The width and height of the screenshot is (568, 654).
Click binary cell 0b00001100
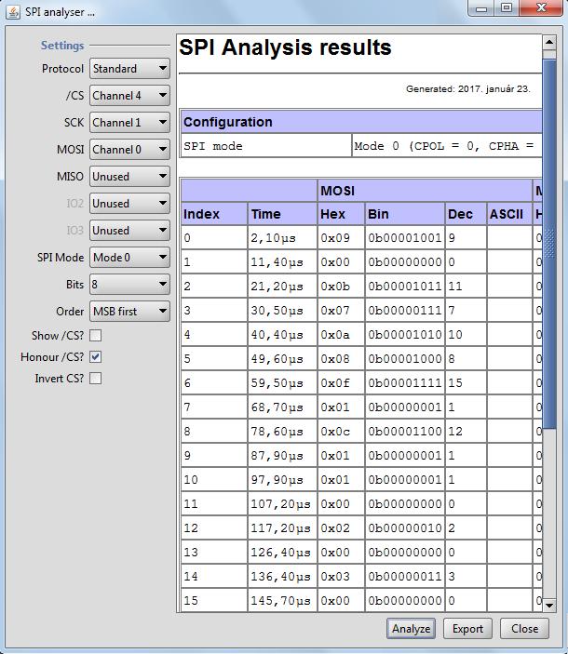(405, 432)
